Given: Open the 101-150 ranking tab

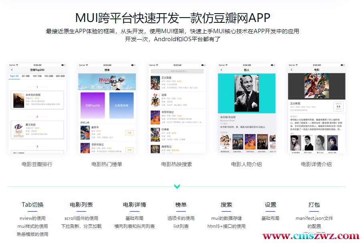Looking at the screenshot, I should coord(37,76).
